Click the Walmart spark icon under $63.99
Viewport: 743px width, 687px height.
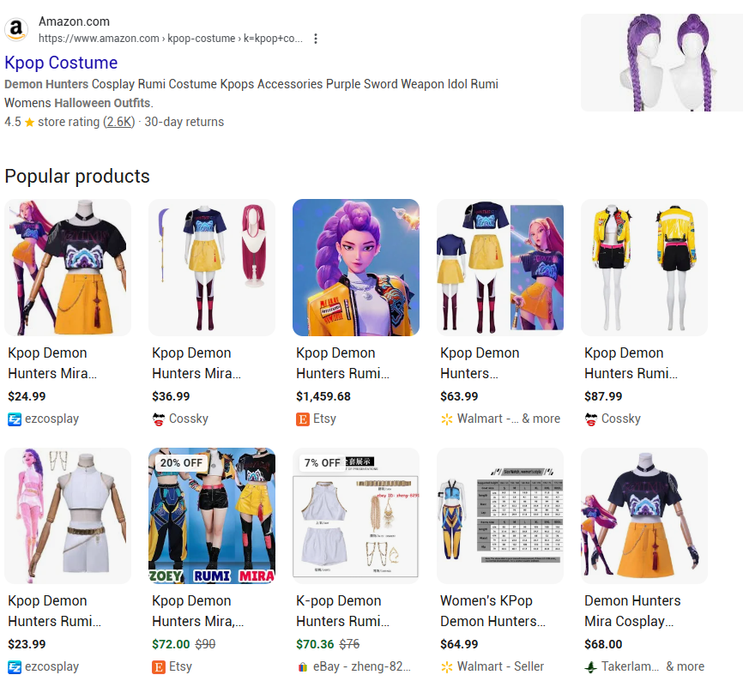pos(447,419)
